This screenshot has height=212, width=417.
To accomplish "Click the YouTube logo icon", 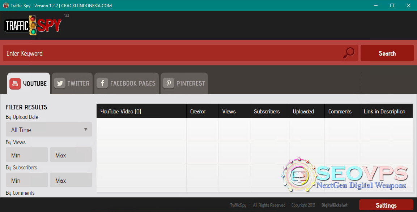I will 15,83.
